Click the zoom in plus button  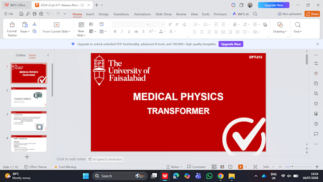tap(317, 167)
